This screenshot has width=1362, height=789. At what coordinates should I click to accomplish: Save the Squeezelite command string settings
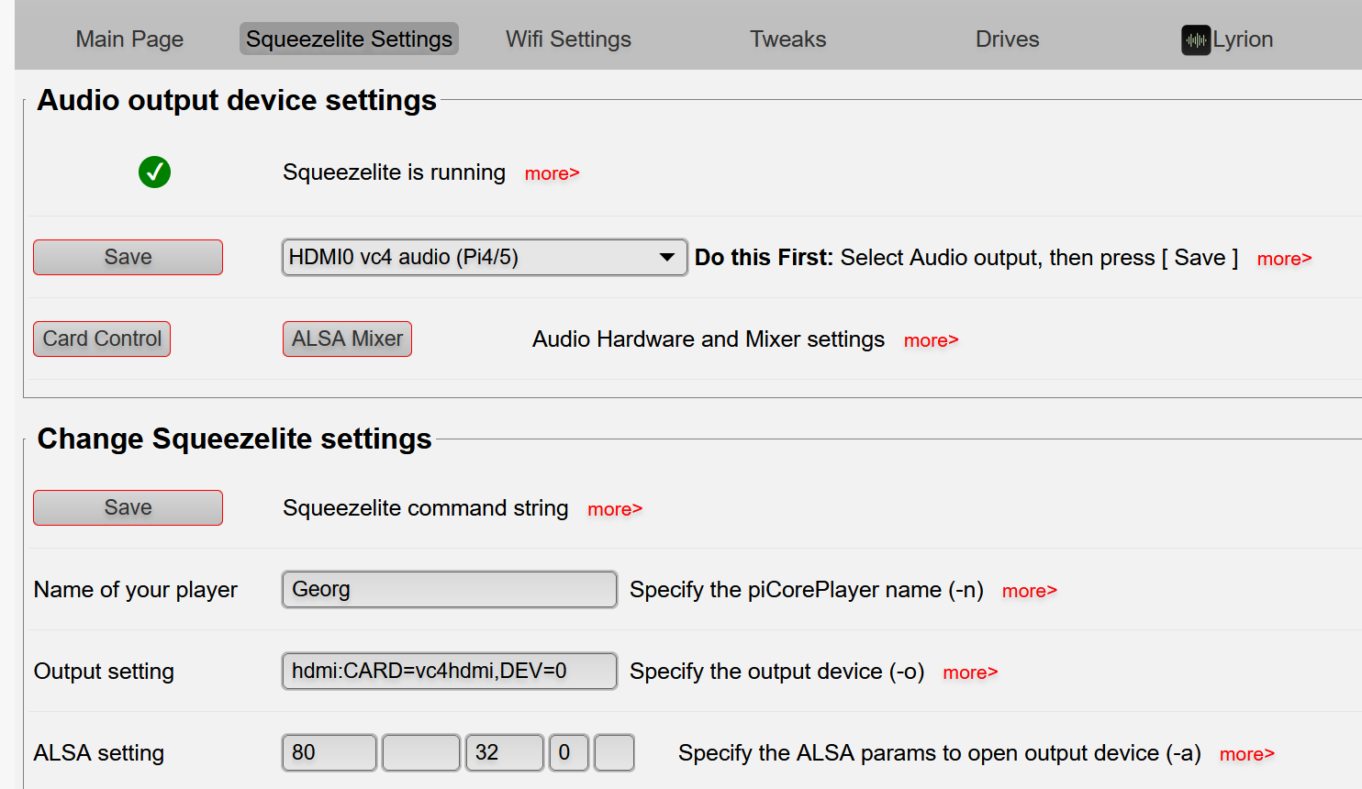pyautogui.click(x=128, y=508)
